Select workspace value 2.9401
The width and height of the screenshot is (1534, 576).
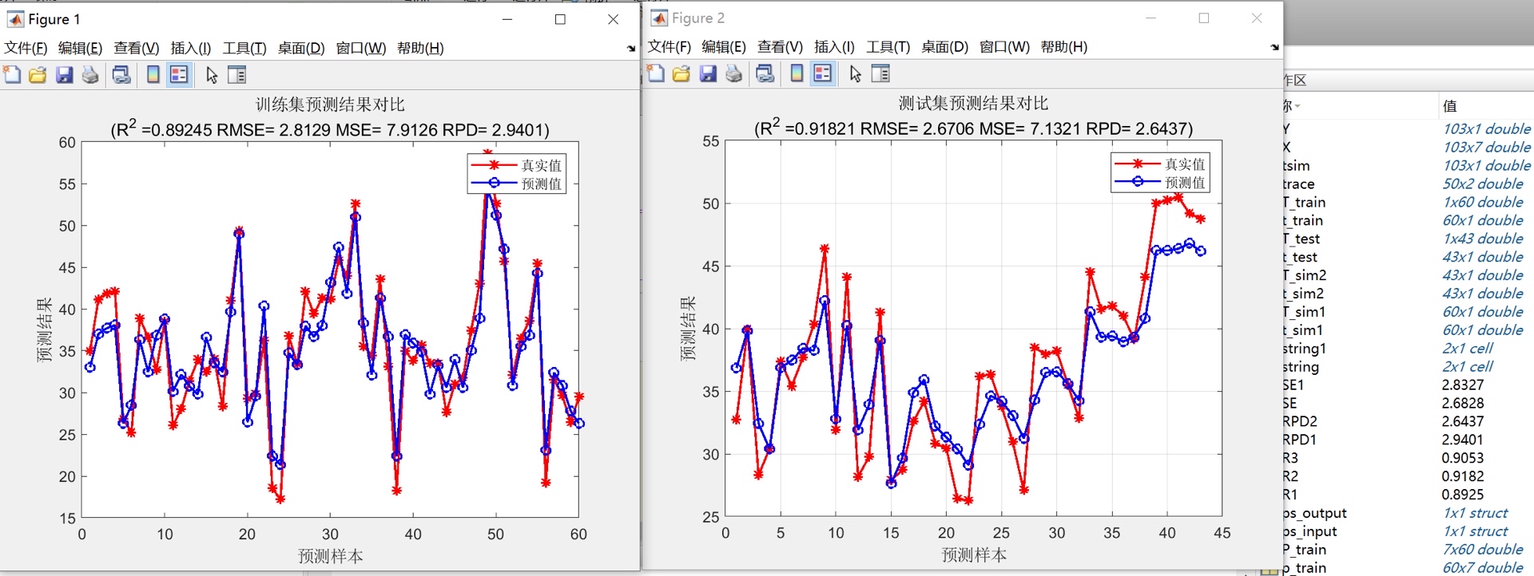pos(1462,440)
